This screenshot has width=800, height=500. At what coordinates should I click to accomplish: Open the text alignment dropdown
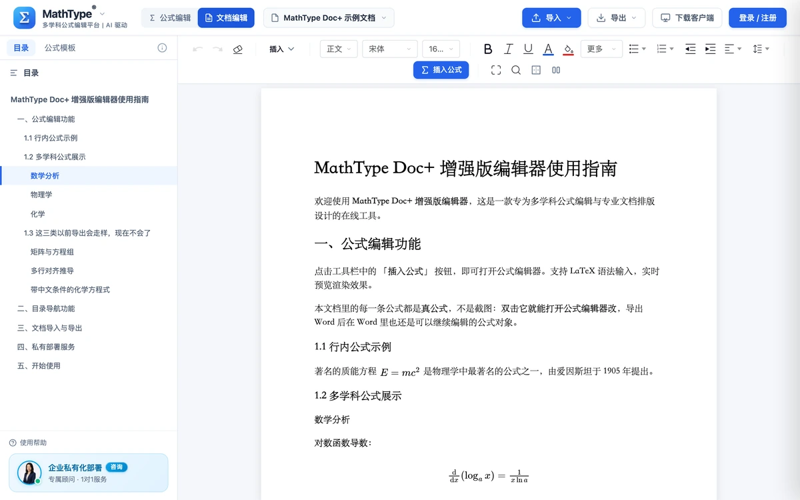733,49
